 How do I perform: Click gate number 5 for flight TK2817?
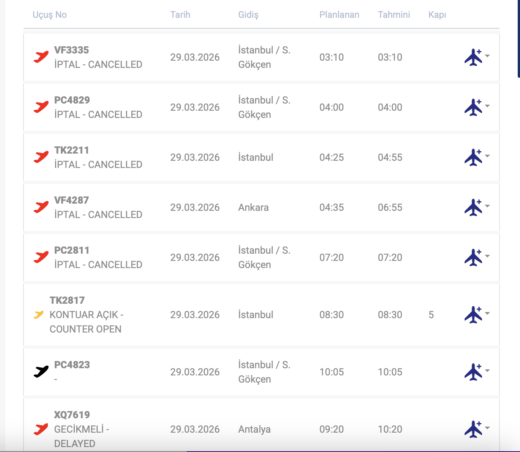pos(431,315)
